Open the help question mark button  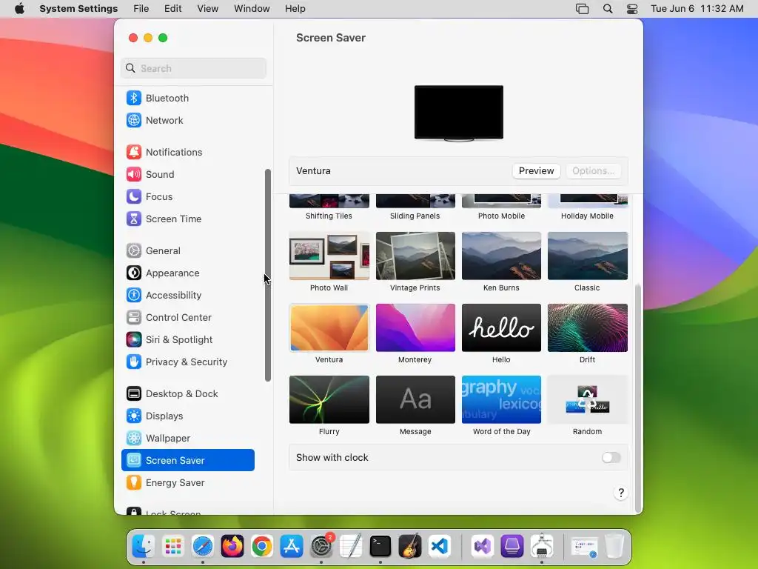point(621,493)
